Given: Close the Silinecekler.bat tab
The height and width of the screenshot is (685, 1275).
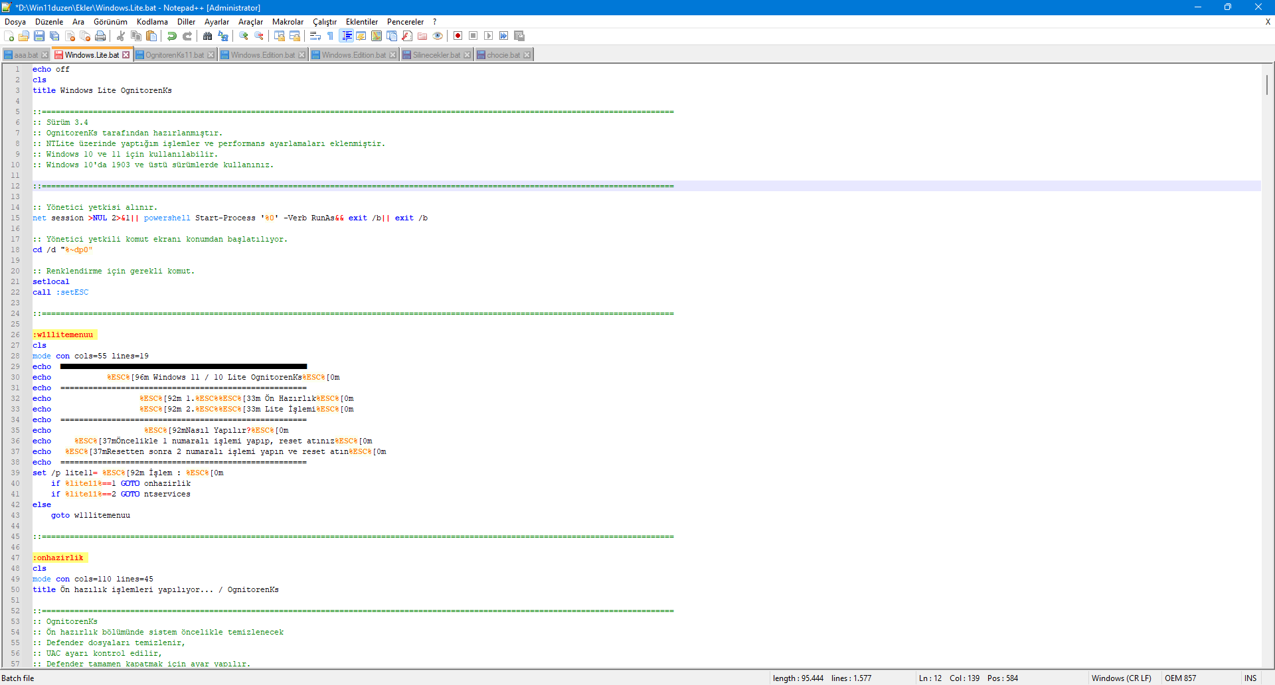Looking at the screenshot, I should 467,55.
